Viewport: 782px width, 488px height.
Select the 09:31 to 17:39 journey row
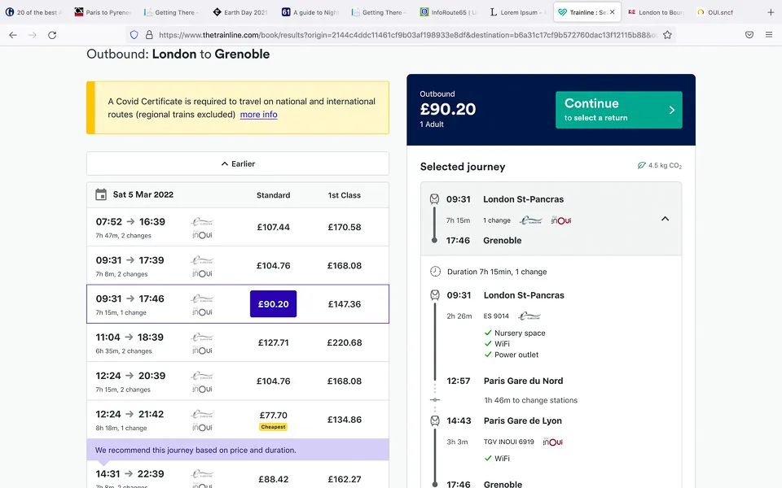[238, 265]
